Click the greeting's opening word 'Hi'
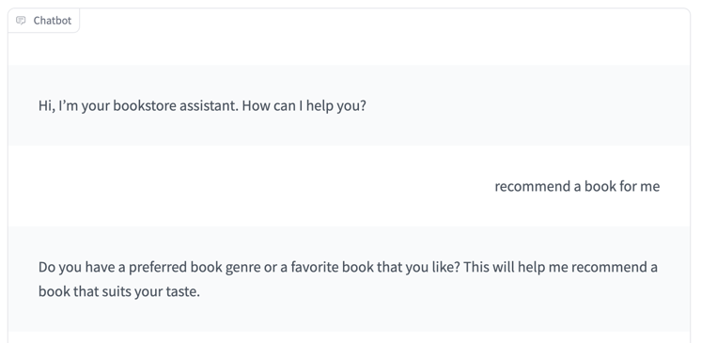 45,106
